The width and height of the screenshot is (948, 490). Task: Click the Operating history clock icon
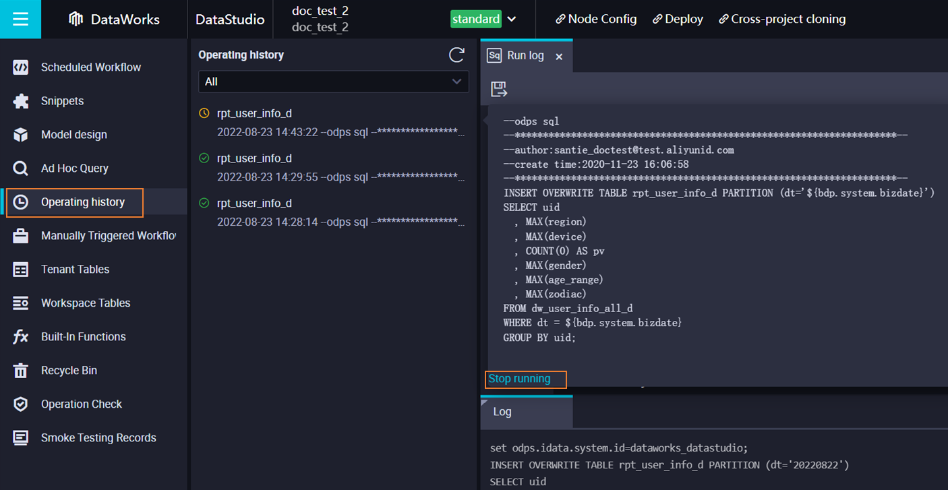pos(21,202)
